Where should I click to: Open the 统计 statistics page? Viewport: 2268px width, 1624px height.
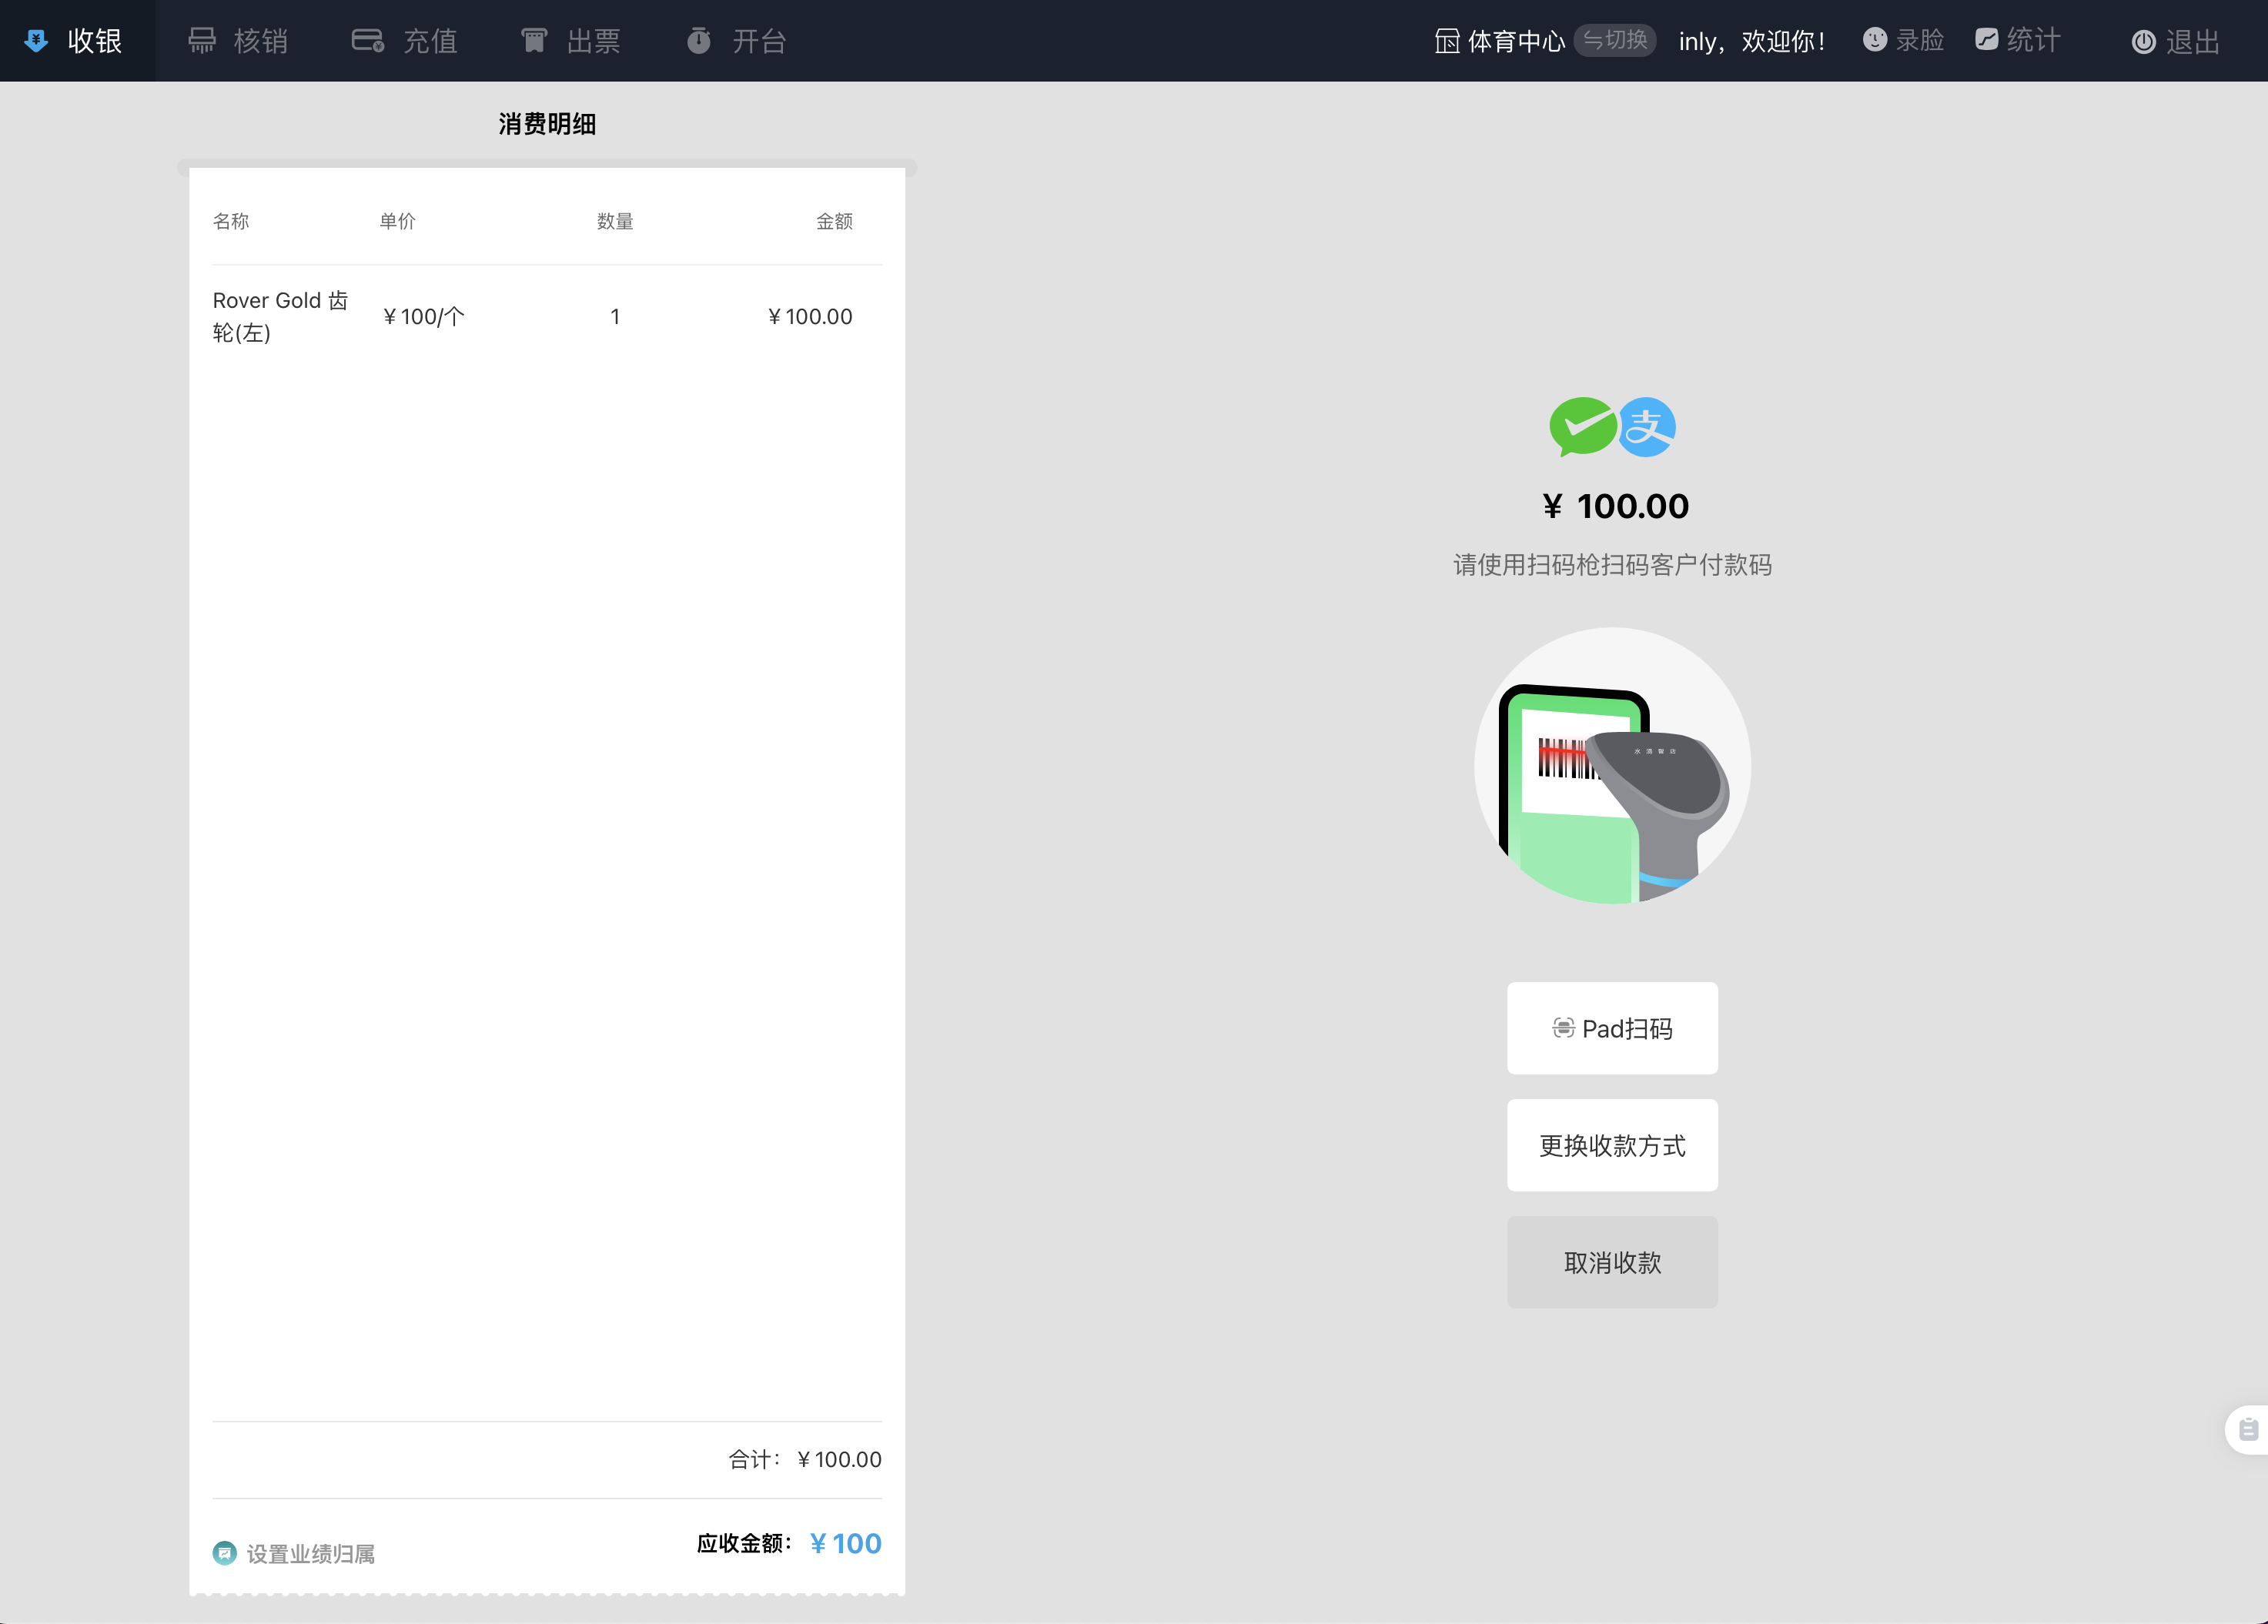point(2018,40)
